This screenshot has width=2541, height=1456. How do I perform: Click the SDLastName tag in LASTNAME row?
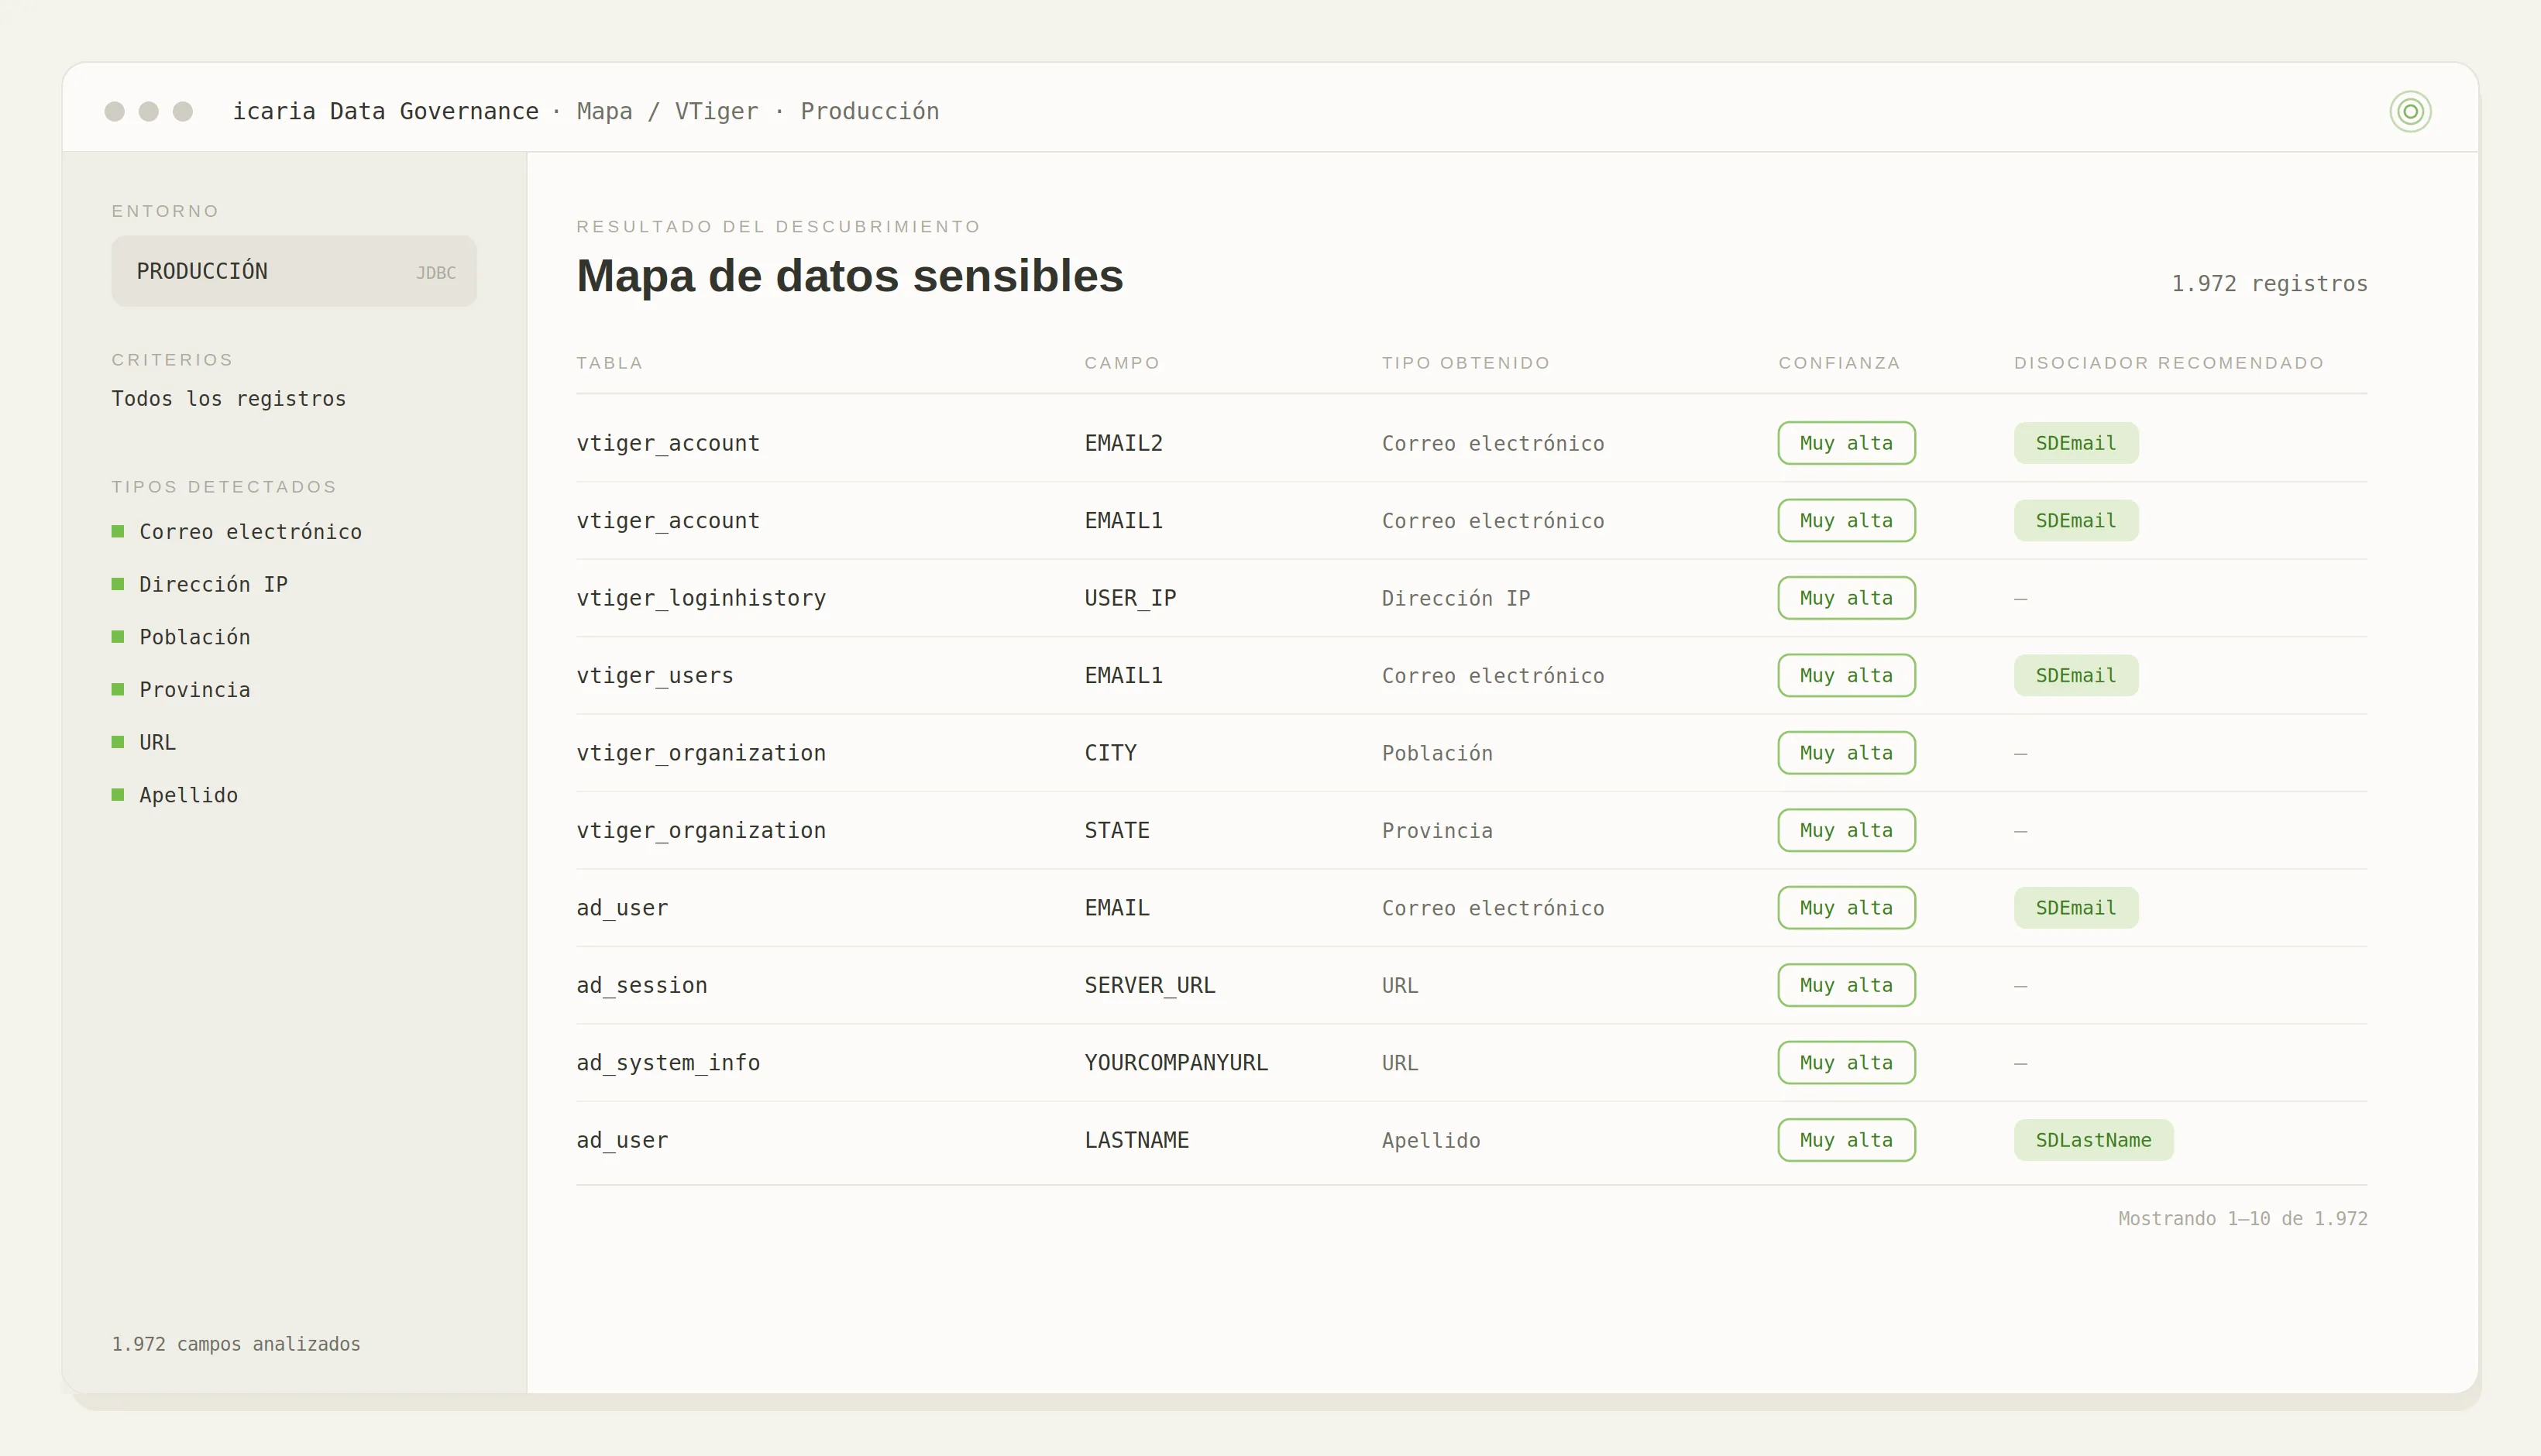[2093, 1140]
